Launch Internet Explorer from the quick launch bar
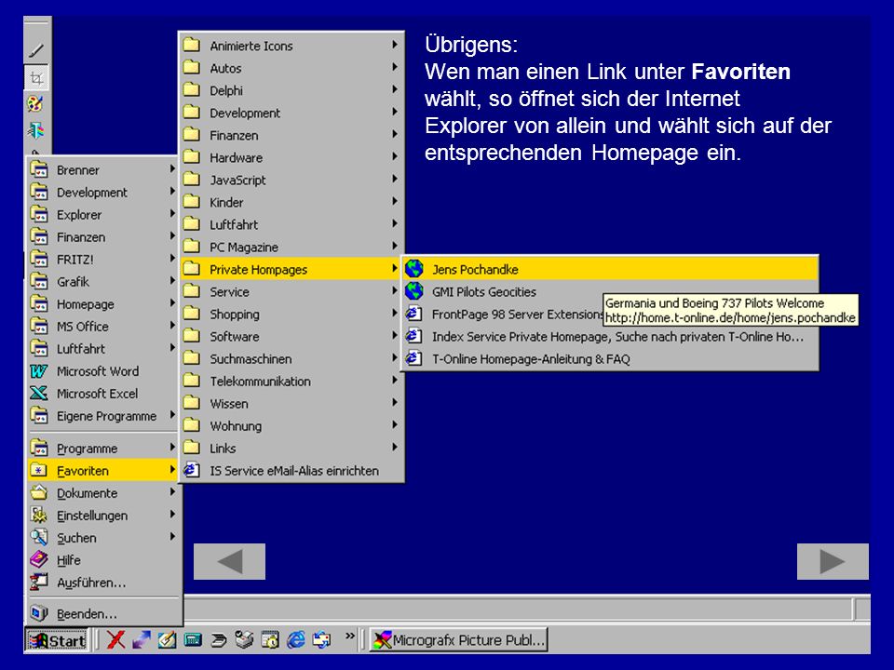The image size is (894, 670). [x=296, y=640]
